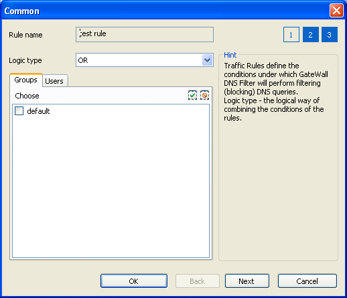Tick the default group checkbox
The image size is (347, 298).
click(19, 110)
